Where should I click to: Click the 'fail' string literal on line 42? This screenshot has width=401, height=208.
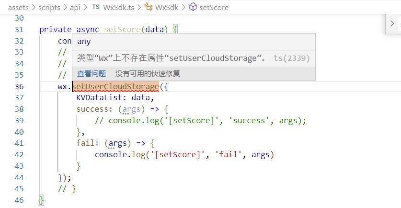tap(229, 154)
